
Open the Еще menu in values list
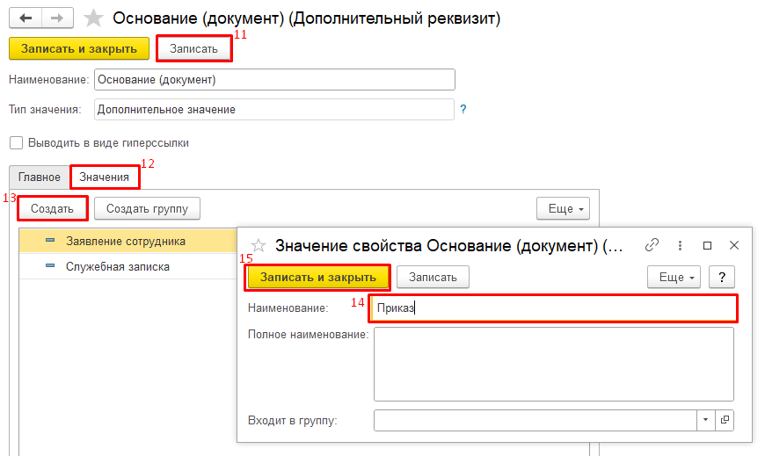click(x=563, y=209)
